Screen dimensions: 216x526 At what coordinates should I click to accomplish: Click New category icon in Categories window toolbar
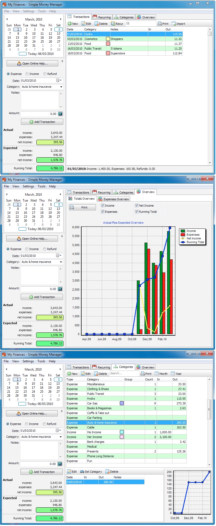(69, 374)
